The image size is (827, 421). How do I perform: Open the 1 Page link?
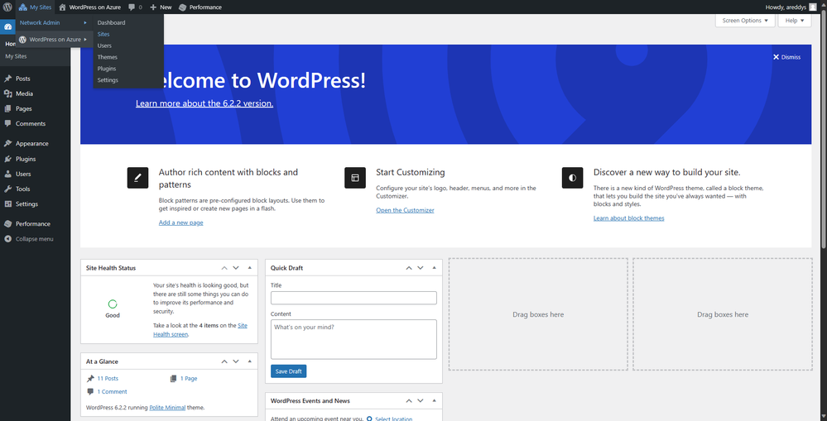(189, 378)
